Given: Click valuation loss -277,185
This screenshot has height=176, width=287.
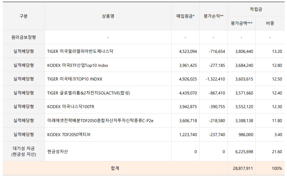Looking at the screenshot, I should [217, 65].
